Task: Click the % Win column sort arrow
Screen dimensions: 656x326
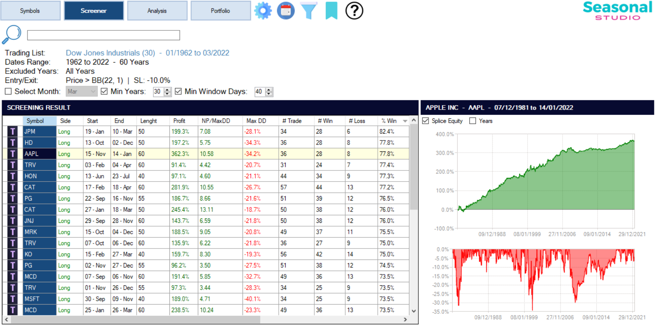Action: (405, 121)
